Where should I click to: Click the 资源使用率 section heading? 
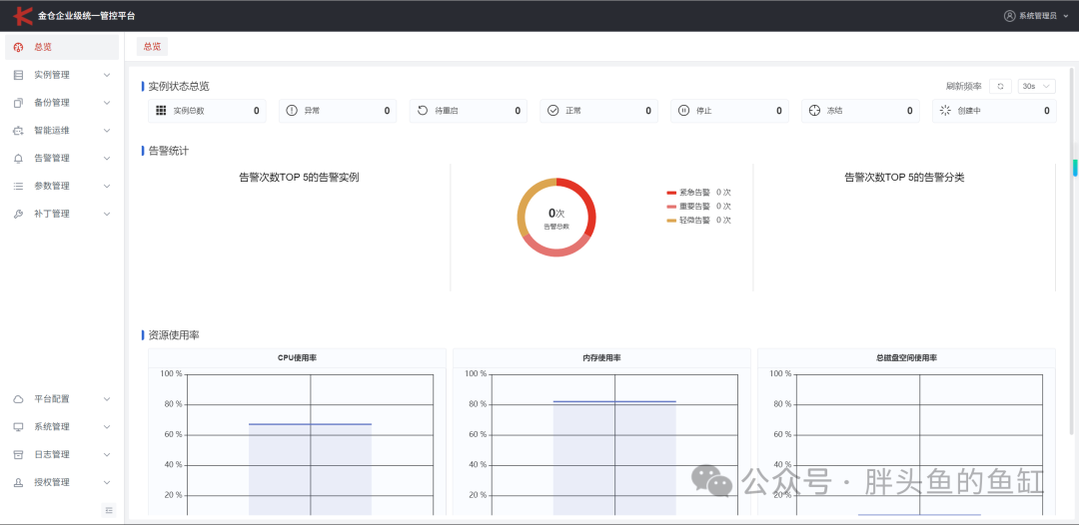click(x=174, y=335)
